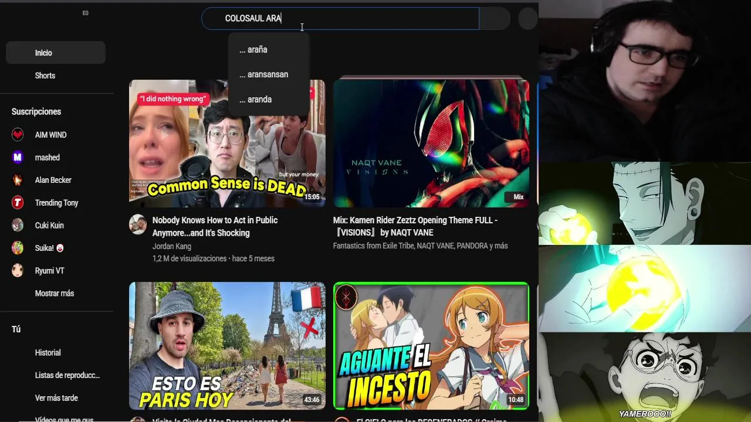Click the Cuki Kuin subscription name
Viewport: 751px width, 422px height.
(x=49, y=225)
